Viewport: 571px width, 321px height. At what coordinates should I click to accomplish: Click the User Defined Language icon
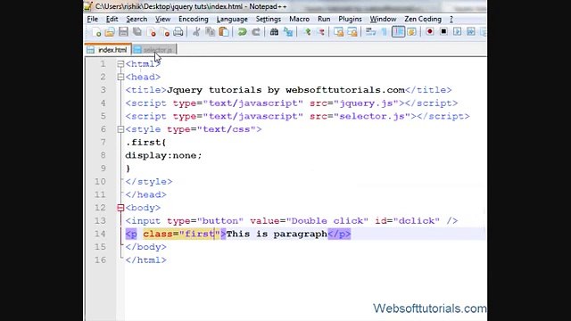pos(412,32)
